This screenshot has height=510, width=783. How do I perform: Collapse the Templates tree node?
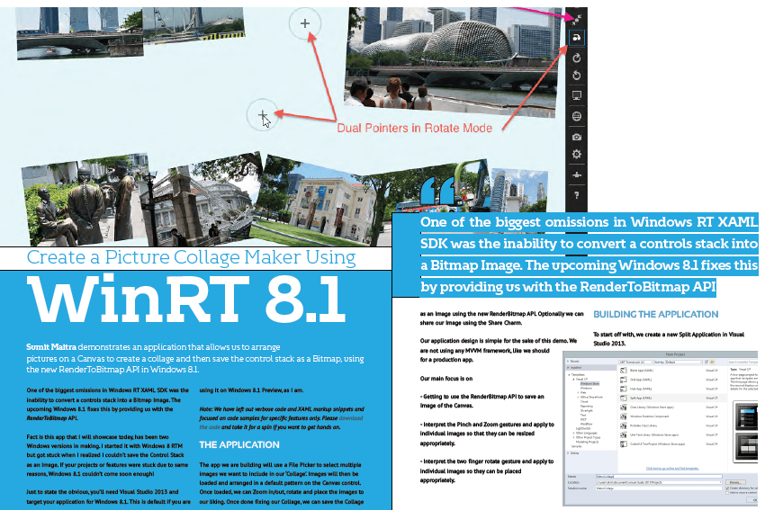click(570, 375)
